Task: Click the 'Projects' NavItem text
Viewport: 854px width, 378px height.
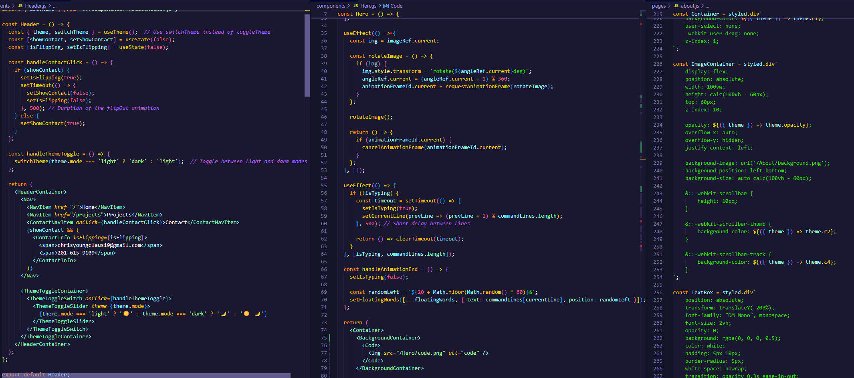Action: click(x=119, y=215)
